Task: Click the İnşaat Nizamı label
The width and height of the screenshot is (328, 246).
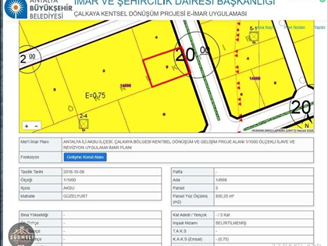Action: pos(185,223)
